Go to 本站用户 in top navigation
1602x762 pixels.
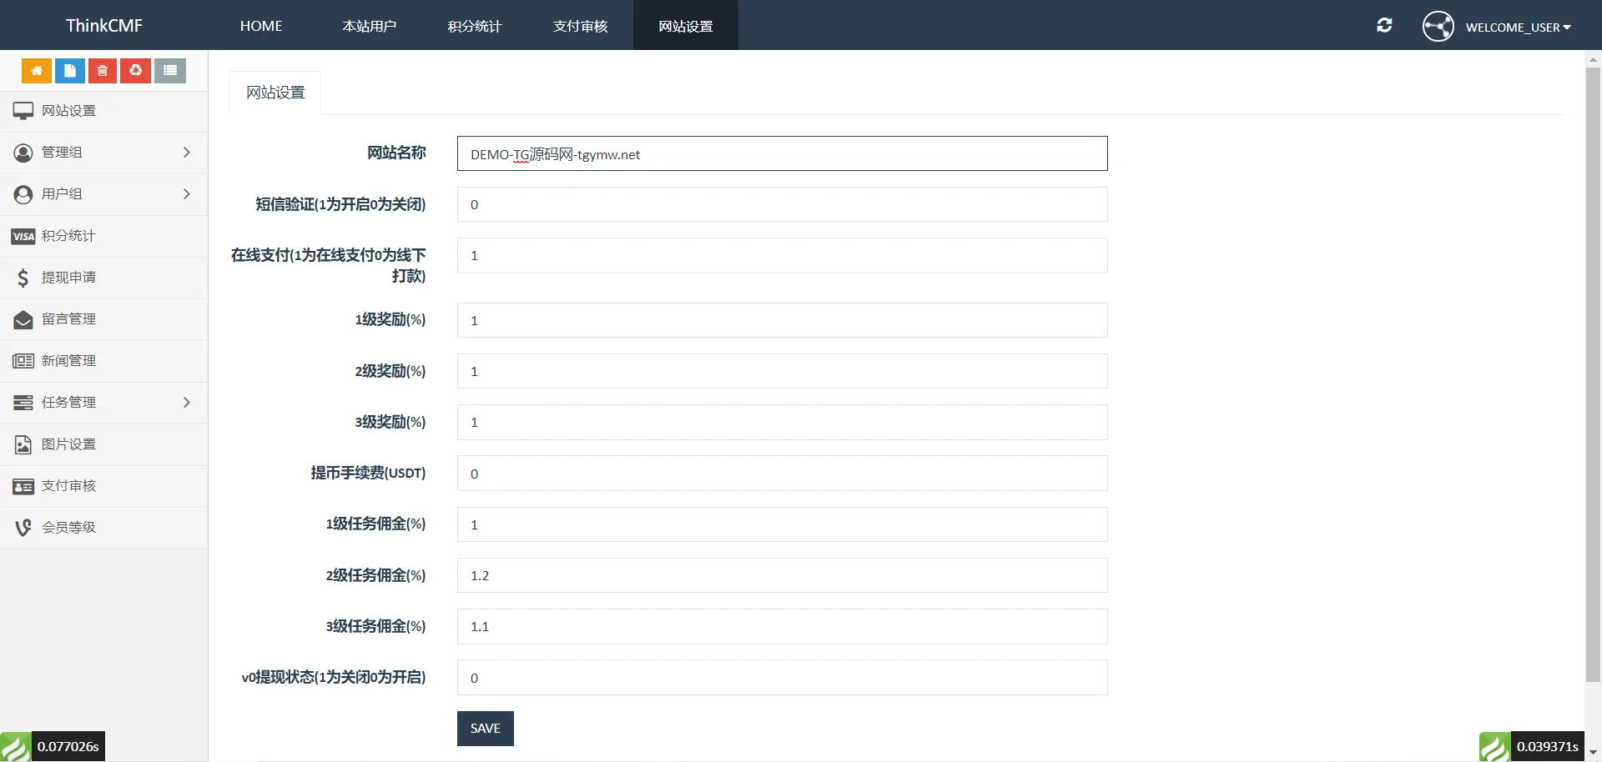(x=369, y=26)
